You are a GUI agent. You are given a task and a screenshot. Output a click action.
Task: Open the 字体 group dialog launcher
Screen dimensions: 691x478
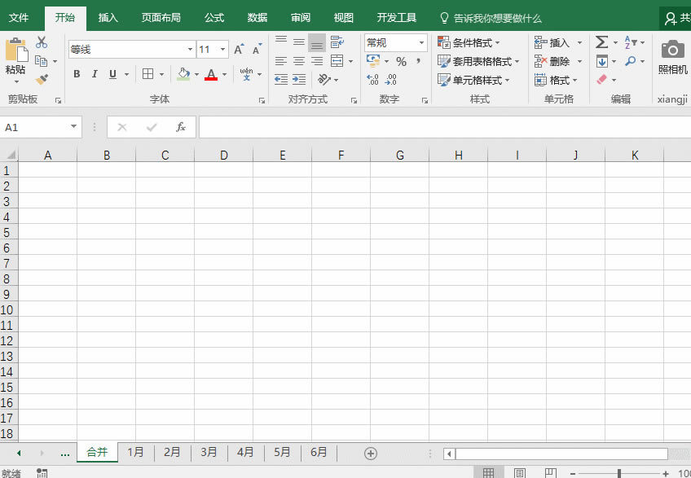pos(262,101)
